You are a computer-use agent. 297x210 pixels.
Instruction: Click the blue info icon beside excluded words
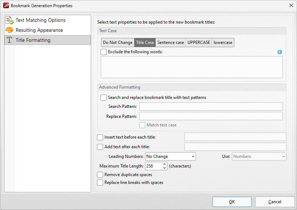click(279, 52)
